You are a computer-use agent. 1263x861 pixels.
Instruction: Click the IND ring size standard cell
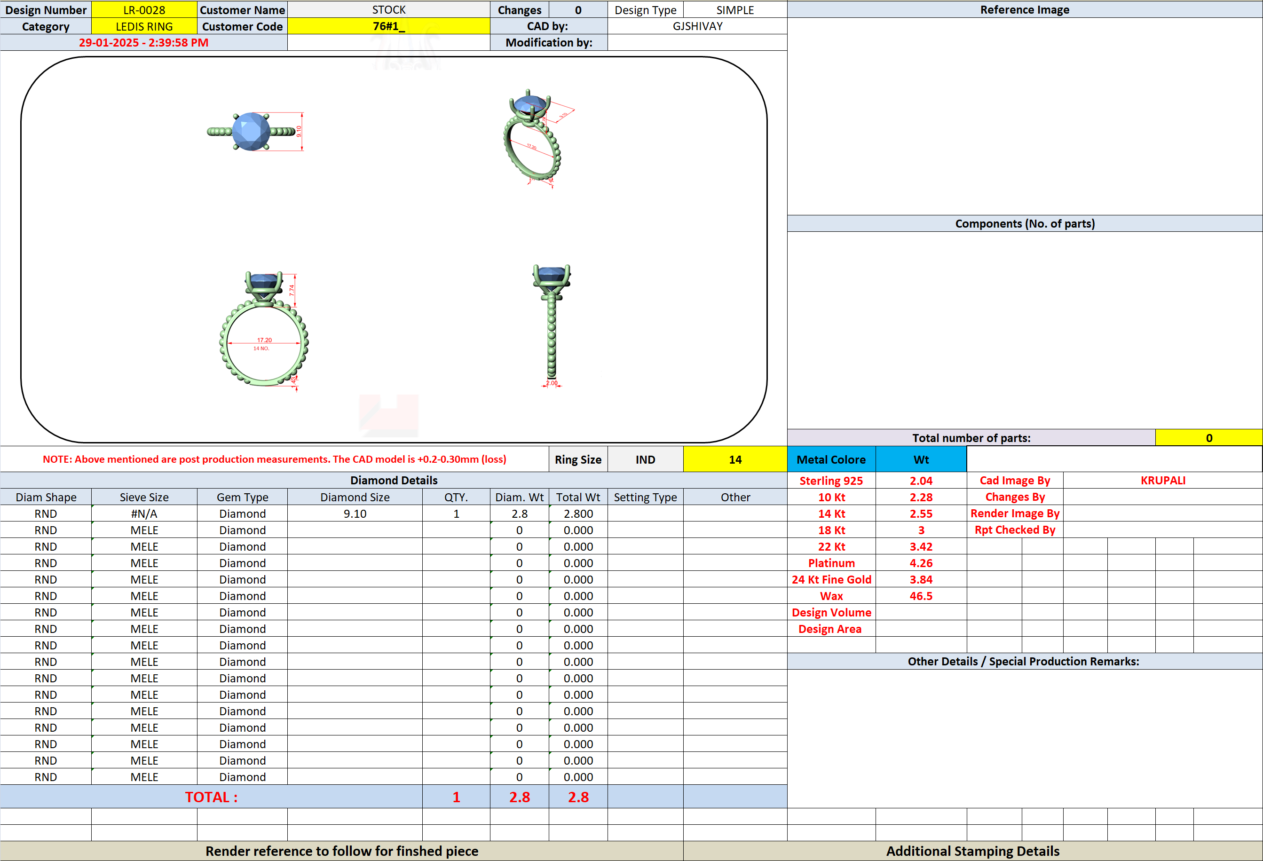(x=645, y=459)
